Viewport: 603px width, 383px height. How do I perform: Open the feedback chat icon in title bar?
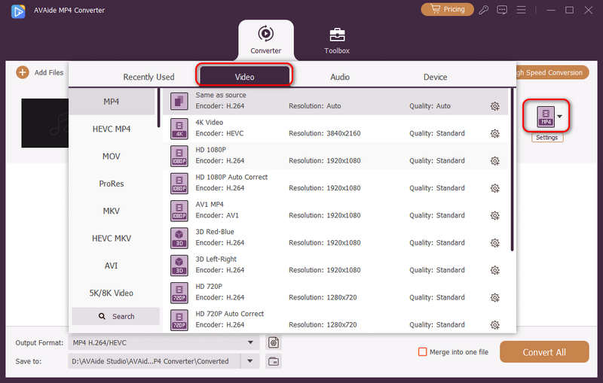pyautogui.click(x=502, y=10)
